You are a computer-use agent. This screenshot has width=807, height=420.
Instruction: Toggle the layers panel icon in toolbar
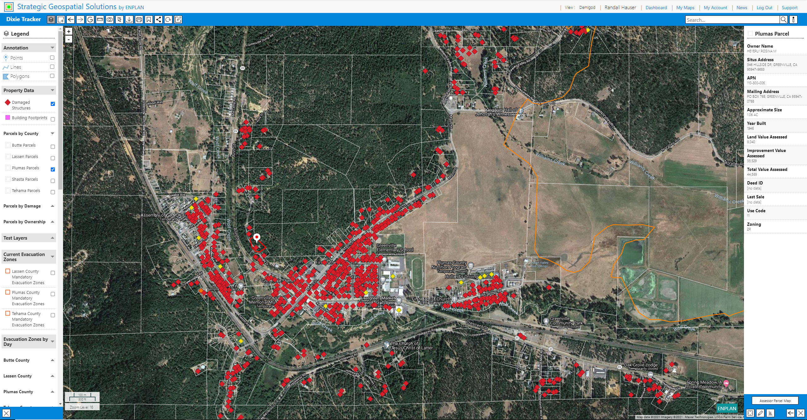click(51, 20)
